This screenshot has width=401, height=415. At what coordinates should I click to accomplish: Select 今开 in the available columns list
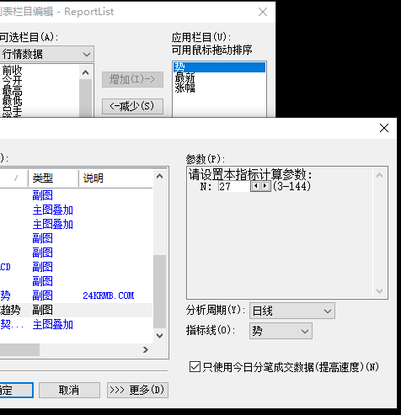[x=12, y=81]
